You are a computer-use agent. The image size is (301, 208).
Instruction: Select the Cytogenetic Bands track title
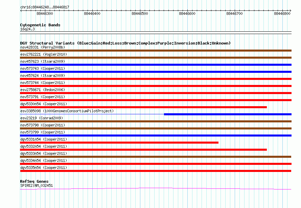coord(40,25)
